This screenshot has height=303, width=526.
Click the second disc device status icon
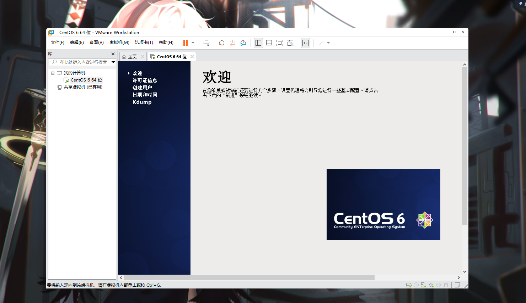click(439, 285)
